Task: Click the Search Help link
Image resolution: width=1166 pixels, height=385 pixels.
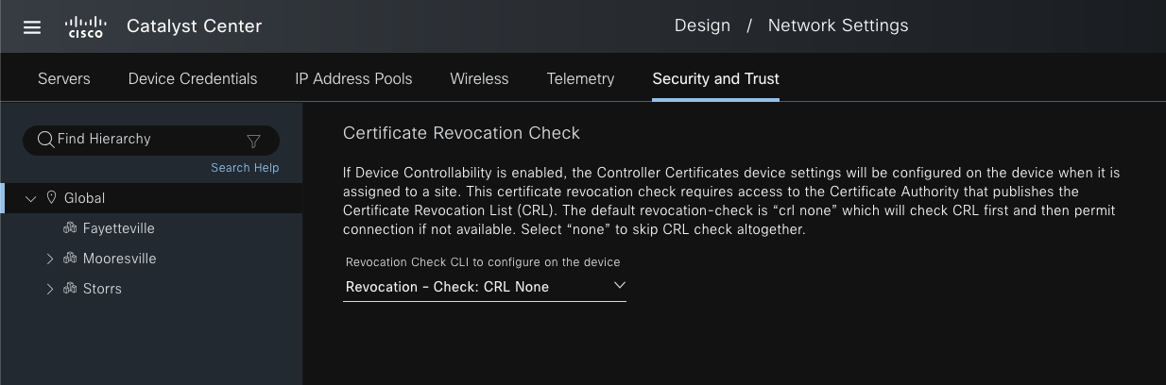Action: coord(245,168)
